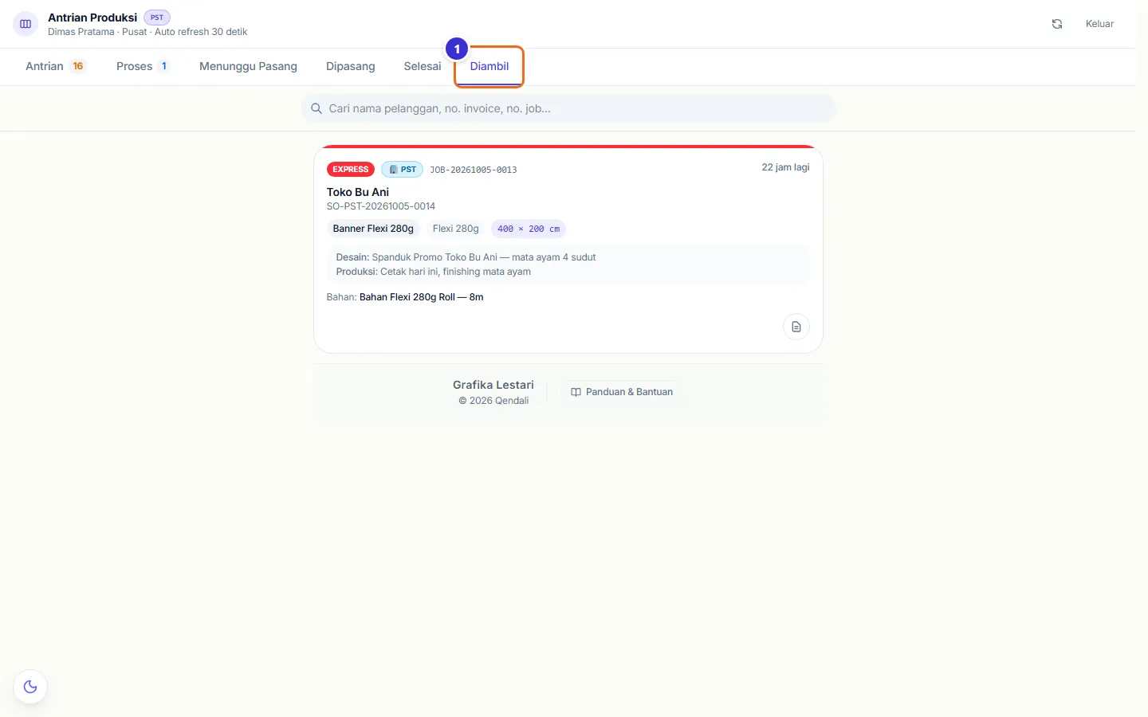Image resolution: width=1148 pixels, height=717 pixels.
Task: Click the book icon next to Panduan & Bantuan
Action: pos(576,392)
